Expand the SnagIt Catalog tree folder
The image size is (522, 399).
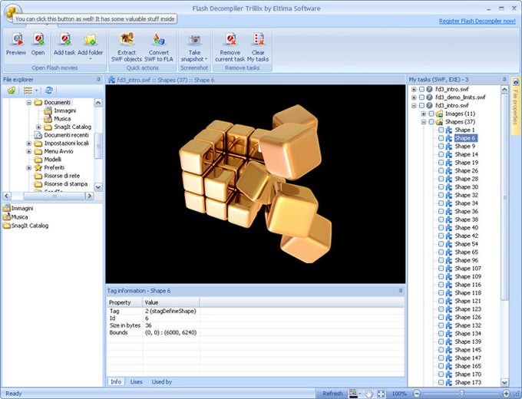(38, 127)
